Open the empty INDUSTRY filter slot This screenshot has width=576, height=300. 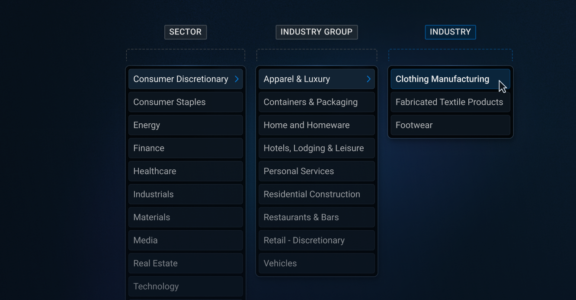coord(450,55)
